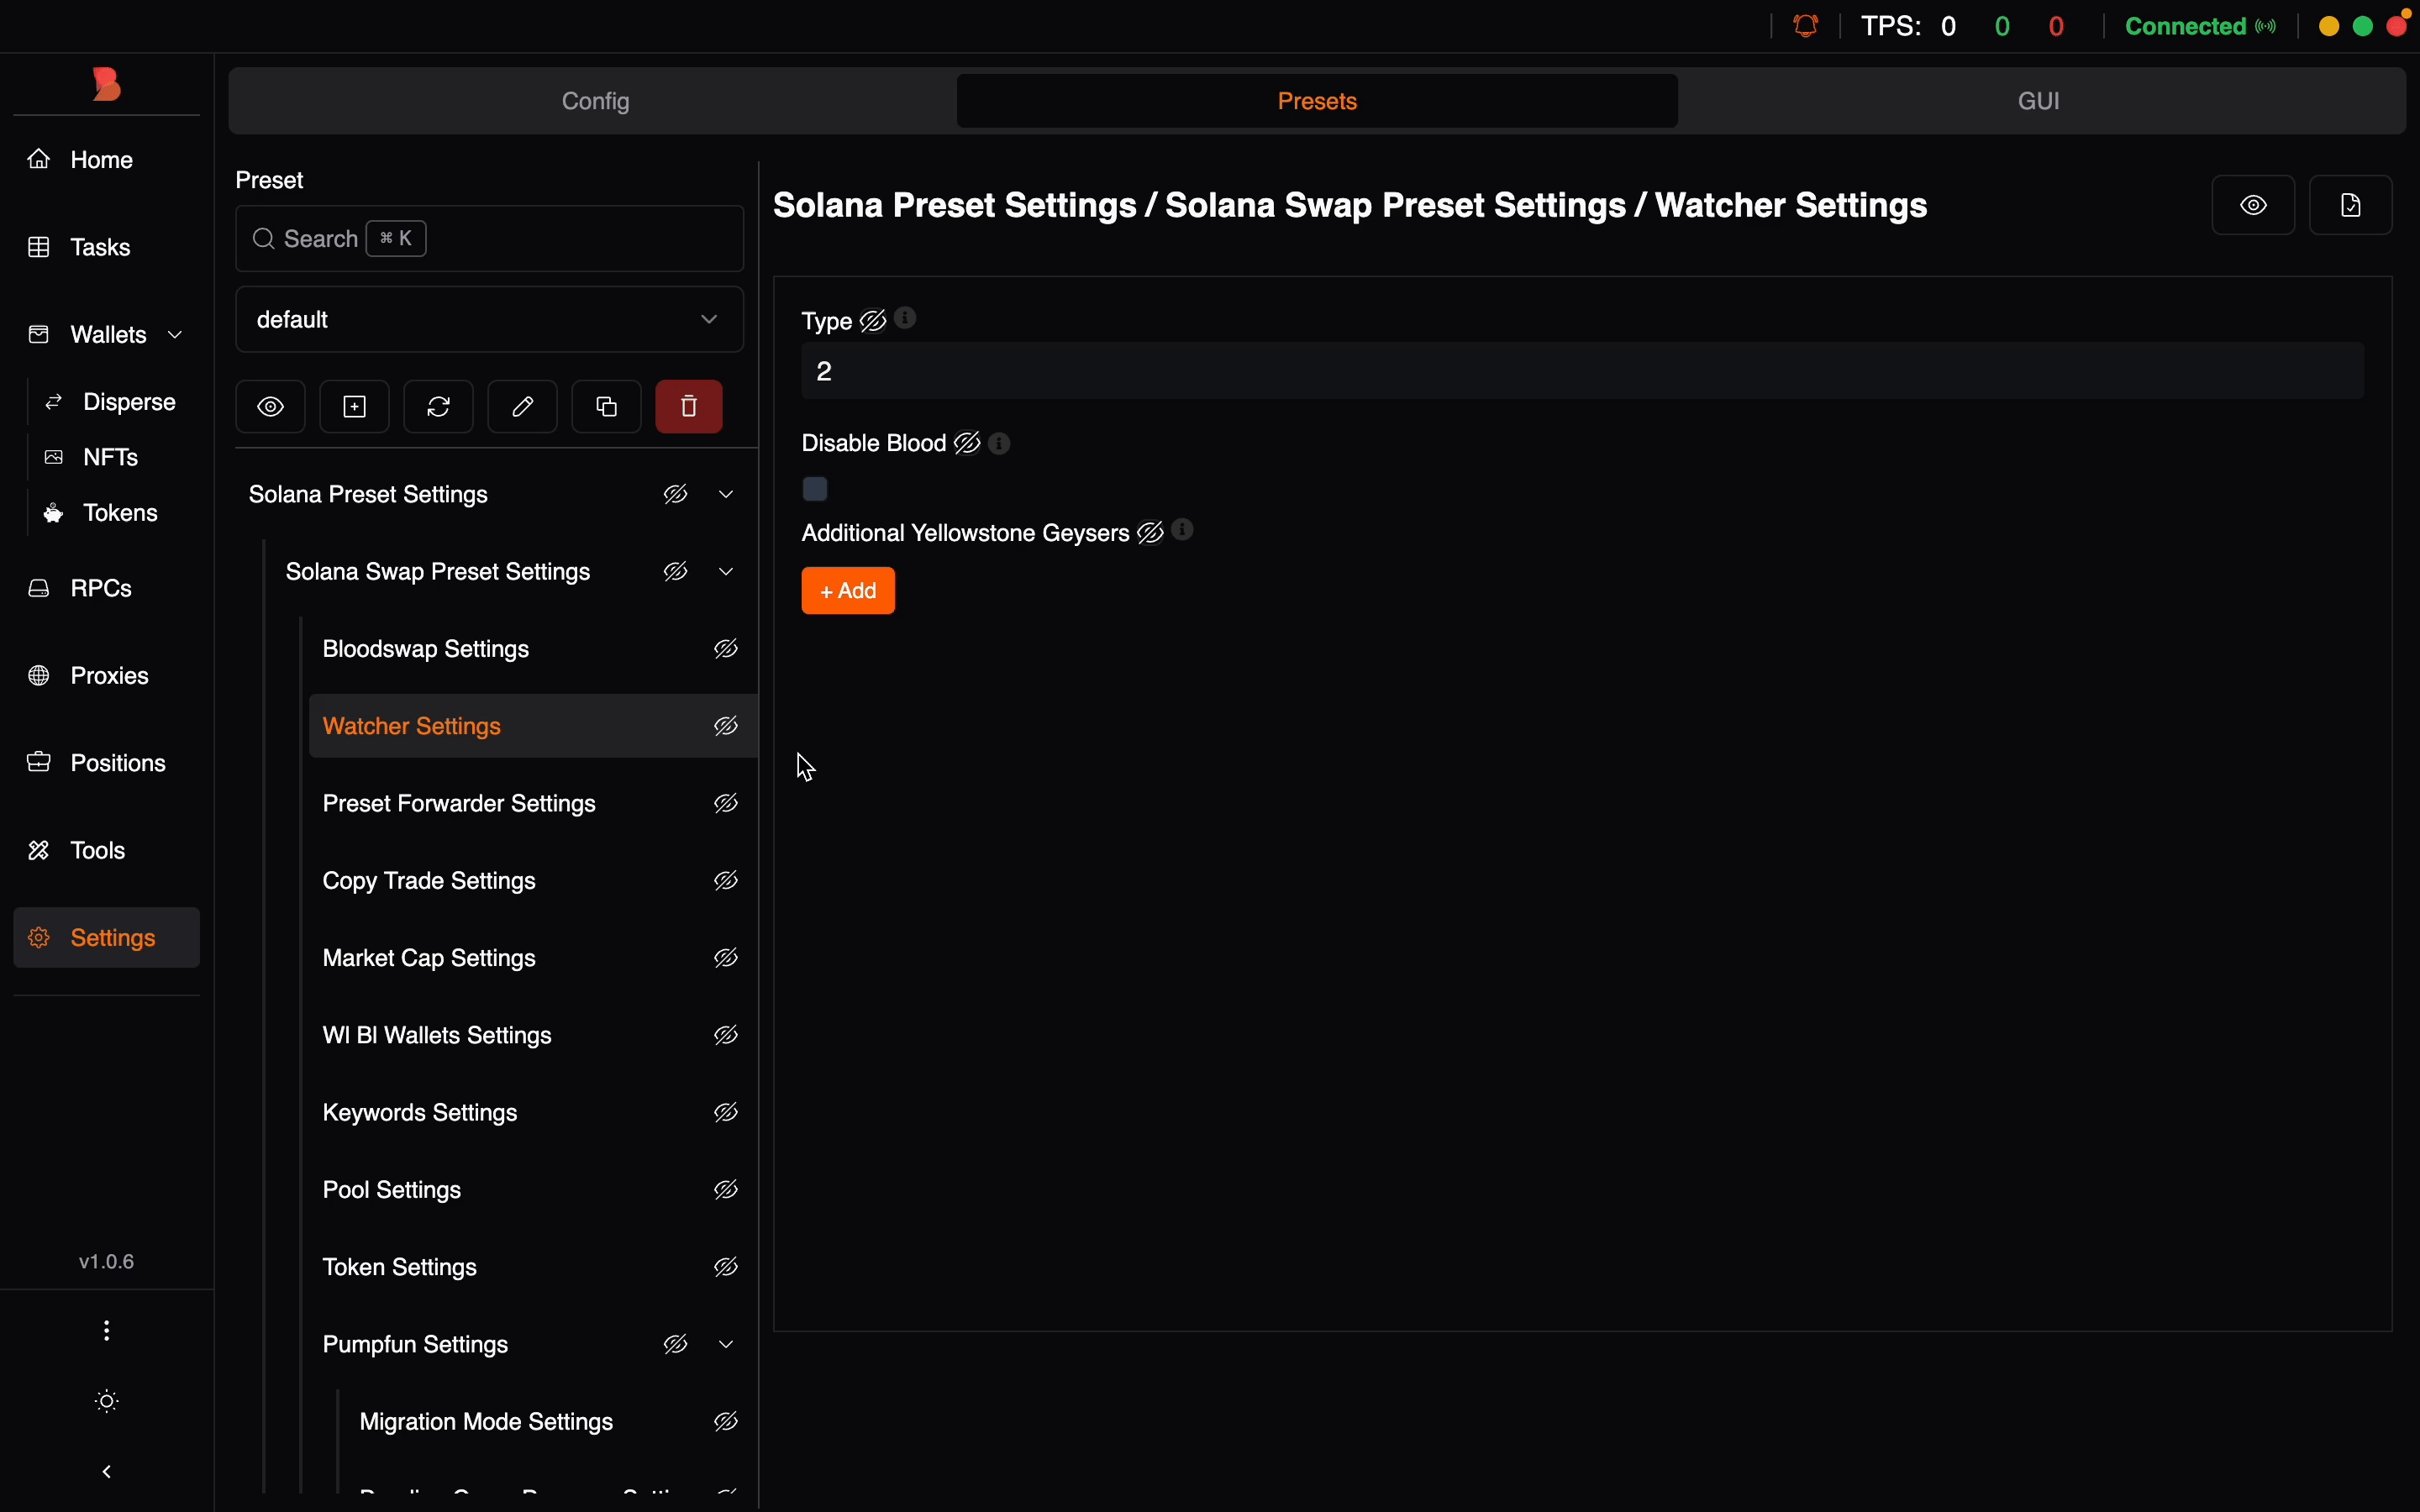Screen dimensions: 2420x1512
Task: Collapse Solana Swap Preset Settings chevron
Action: coord(727,572)
